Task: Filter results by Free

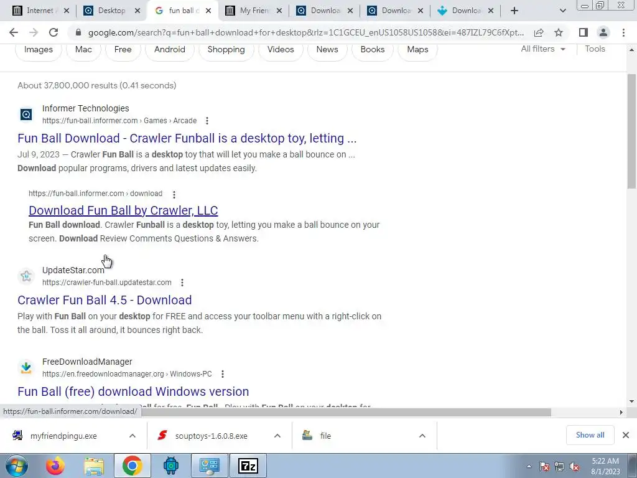Action: pos(123,50)
